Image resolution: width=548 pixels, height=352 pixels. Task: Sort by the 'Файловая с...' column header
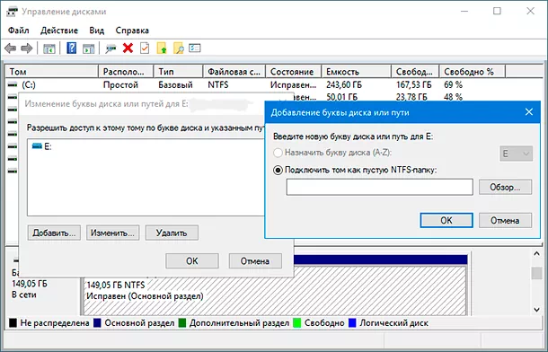pos(234,72)
